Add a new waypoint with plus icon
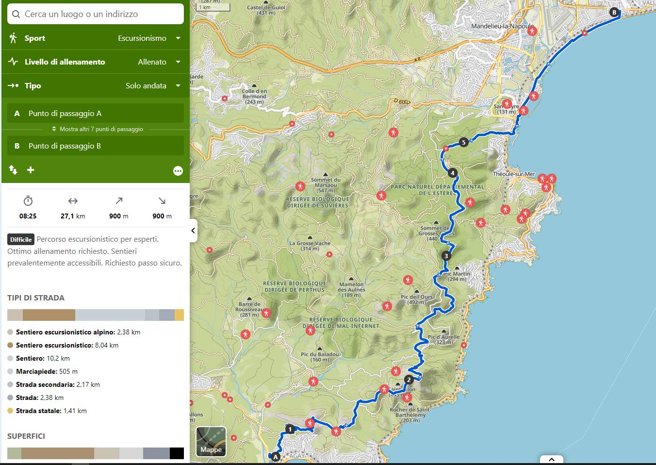This screenshot has width=656, height=465. pos(31,170)
